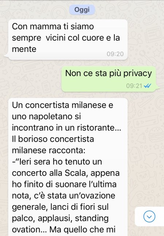
Task: Select the text "incontrano in un ristorante..."
Action: point(67,128)
